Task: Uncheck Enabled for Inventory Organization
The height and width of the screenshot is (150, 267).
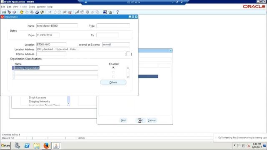Action: [113, 67]
